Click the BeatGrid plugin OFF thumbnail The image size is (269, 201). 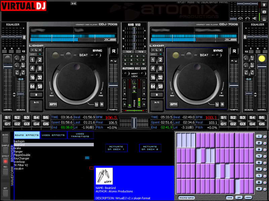tap(104, 176)
